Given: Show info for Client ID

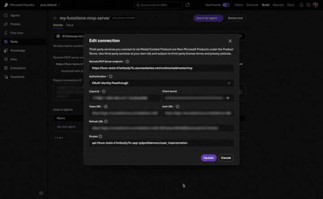Looking at the screenshot, I should (103, 92).
